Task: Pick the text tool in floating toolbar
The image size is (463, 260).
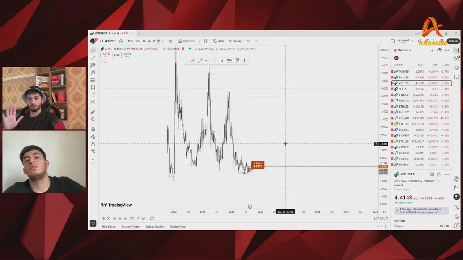Action: tap(245, 61)
